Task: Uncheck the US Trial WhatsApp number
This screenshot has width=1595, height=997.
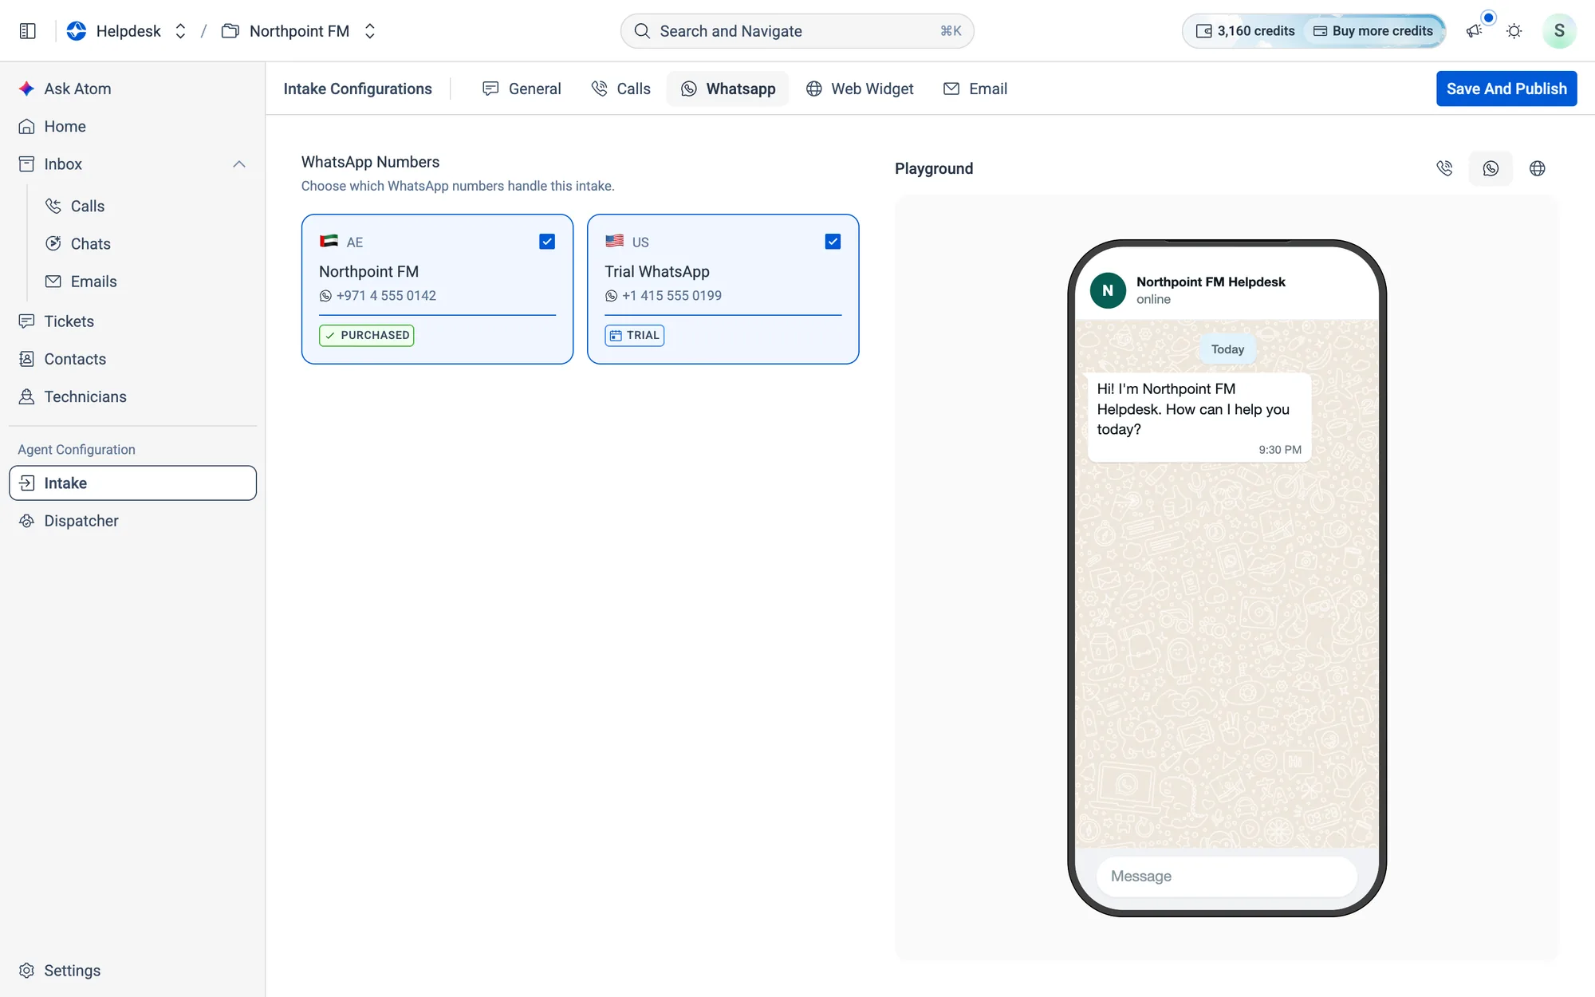Action: tap(833, 242)
